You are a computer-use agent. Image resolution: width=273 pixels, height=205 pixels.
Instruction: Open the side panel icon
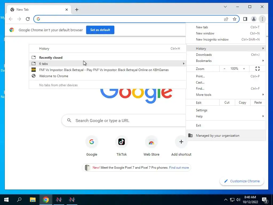tap(245, 19)
